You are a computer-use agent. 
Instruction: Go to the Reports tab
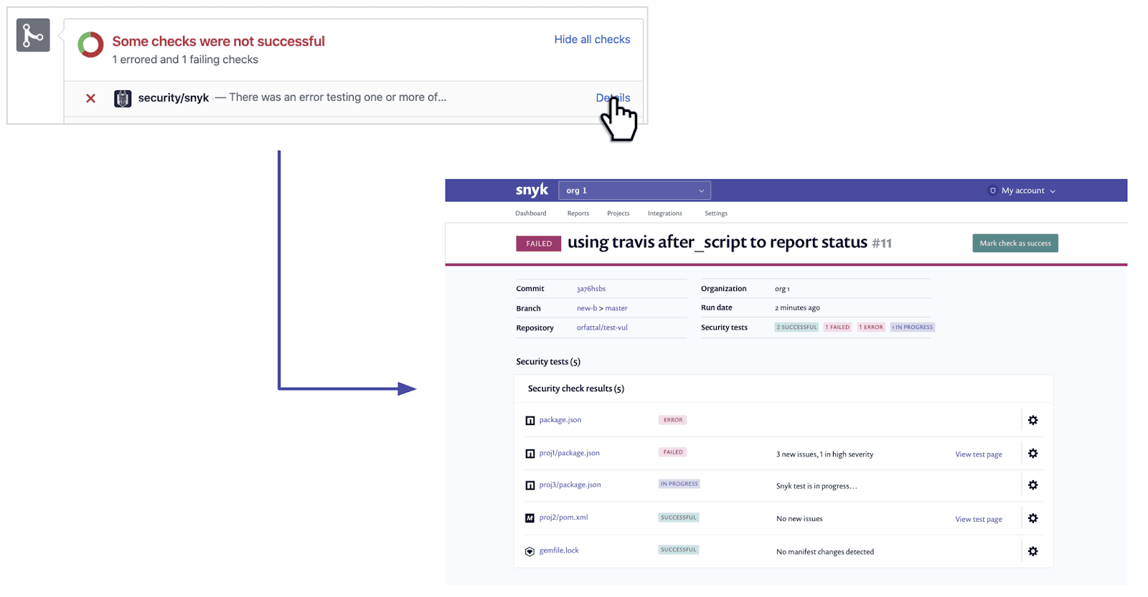click(578, 214)
